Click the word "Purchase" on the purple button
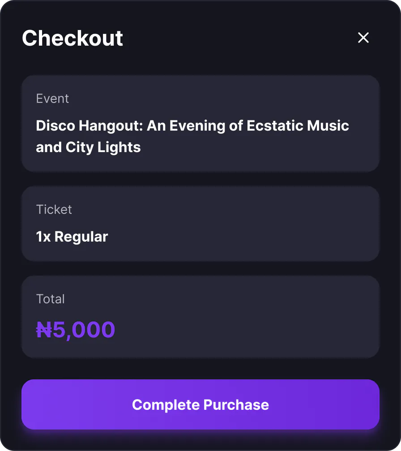The width and height of the screenshot is (401, 451). [236, 405]
